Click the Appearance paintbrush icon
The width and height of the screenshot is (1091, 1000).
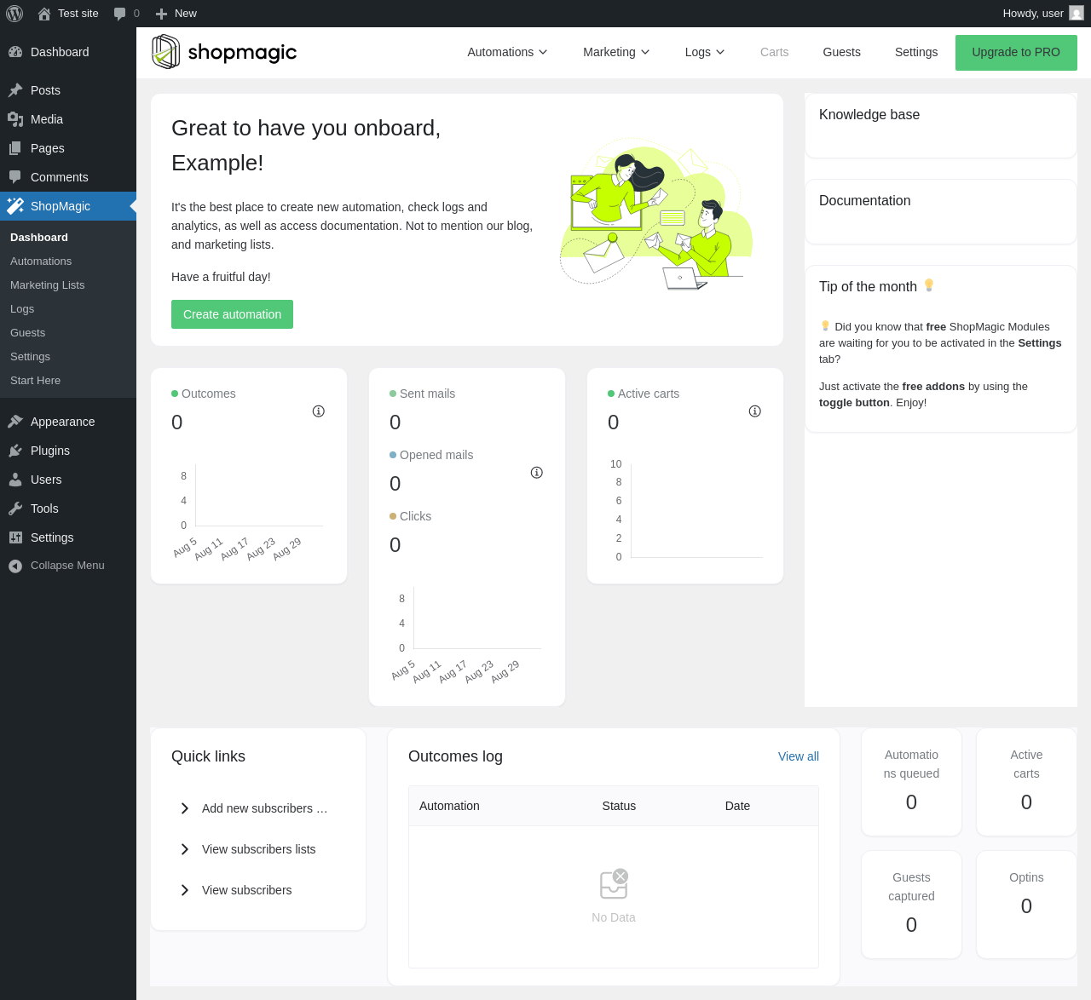[15, 422]
